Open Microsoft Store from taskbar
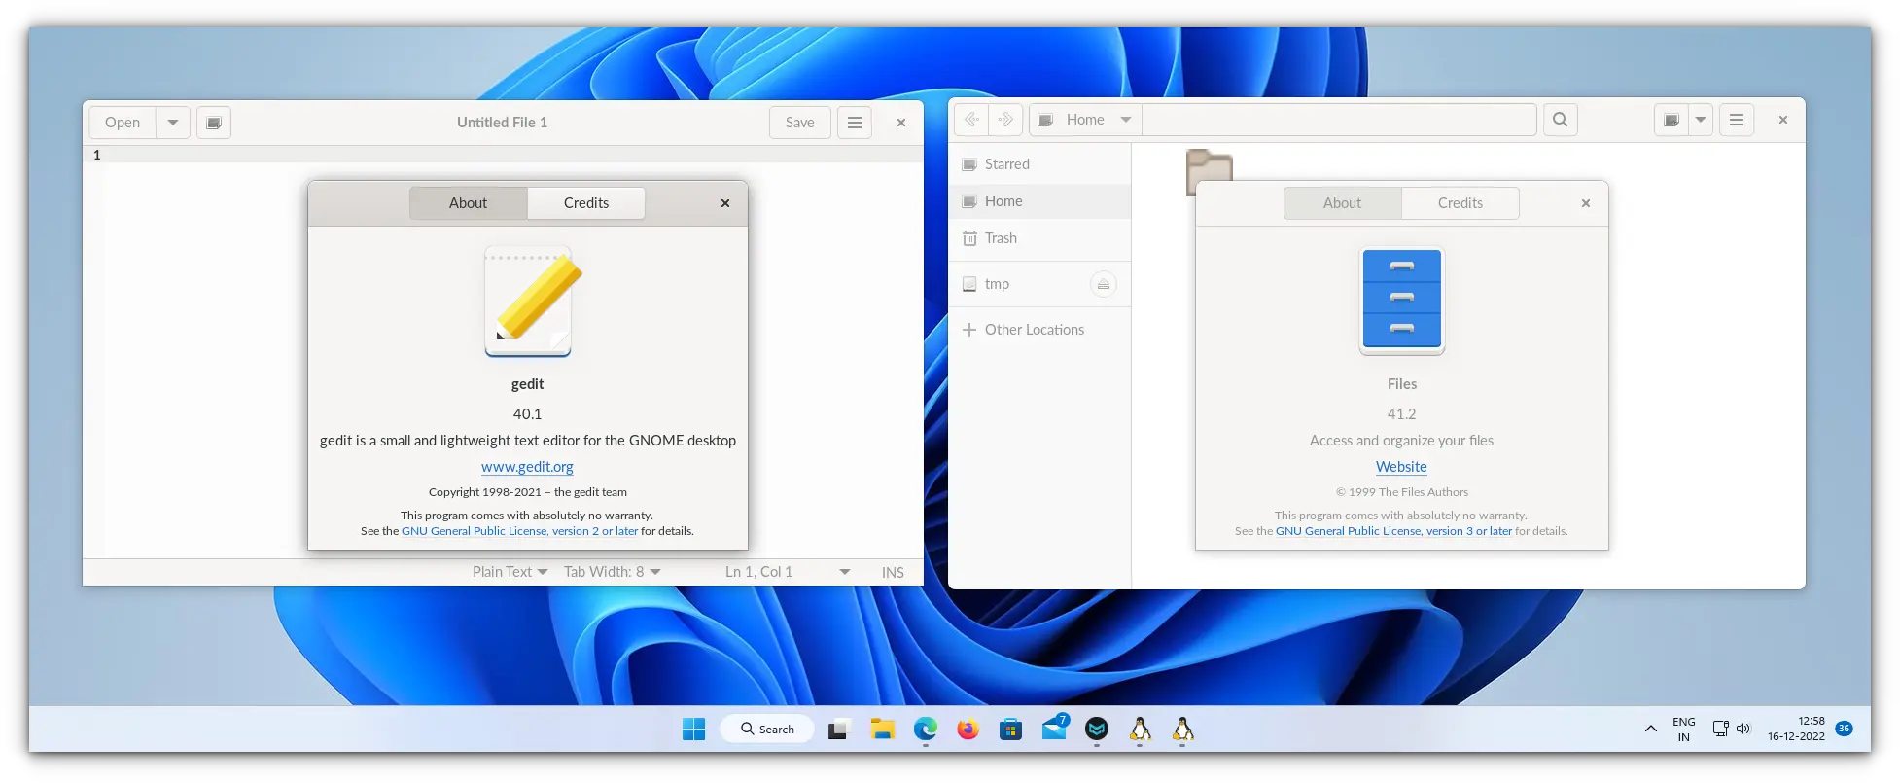 pos(1011,730)
